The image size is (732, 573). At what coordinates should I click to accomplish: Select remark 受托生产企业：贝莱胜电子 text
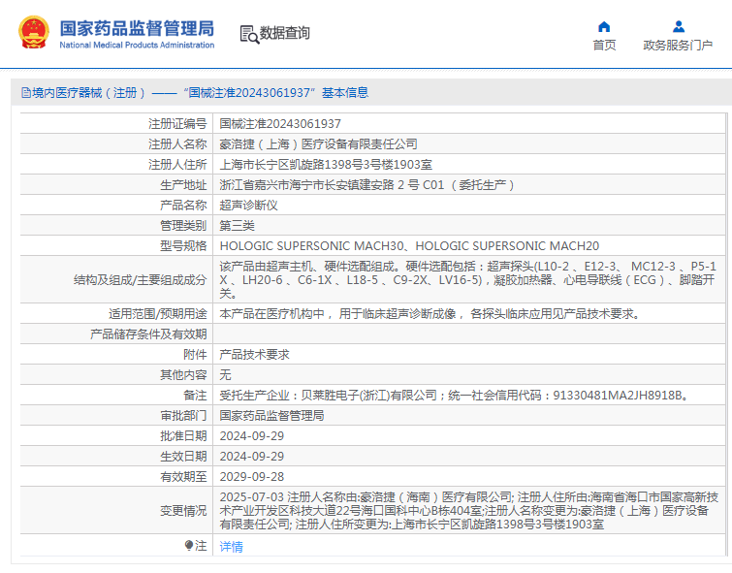point(455,396)
